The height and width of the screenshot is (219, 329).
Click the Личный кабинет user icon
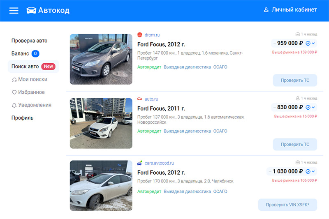[266, 10]
